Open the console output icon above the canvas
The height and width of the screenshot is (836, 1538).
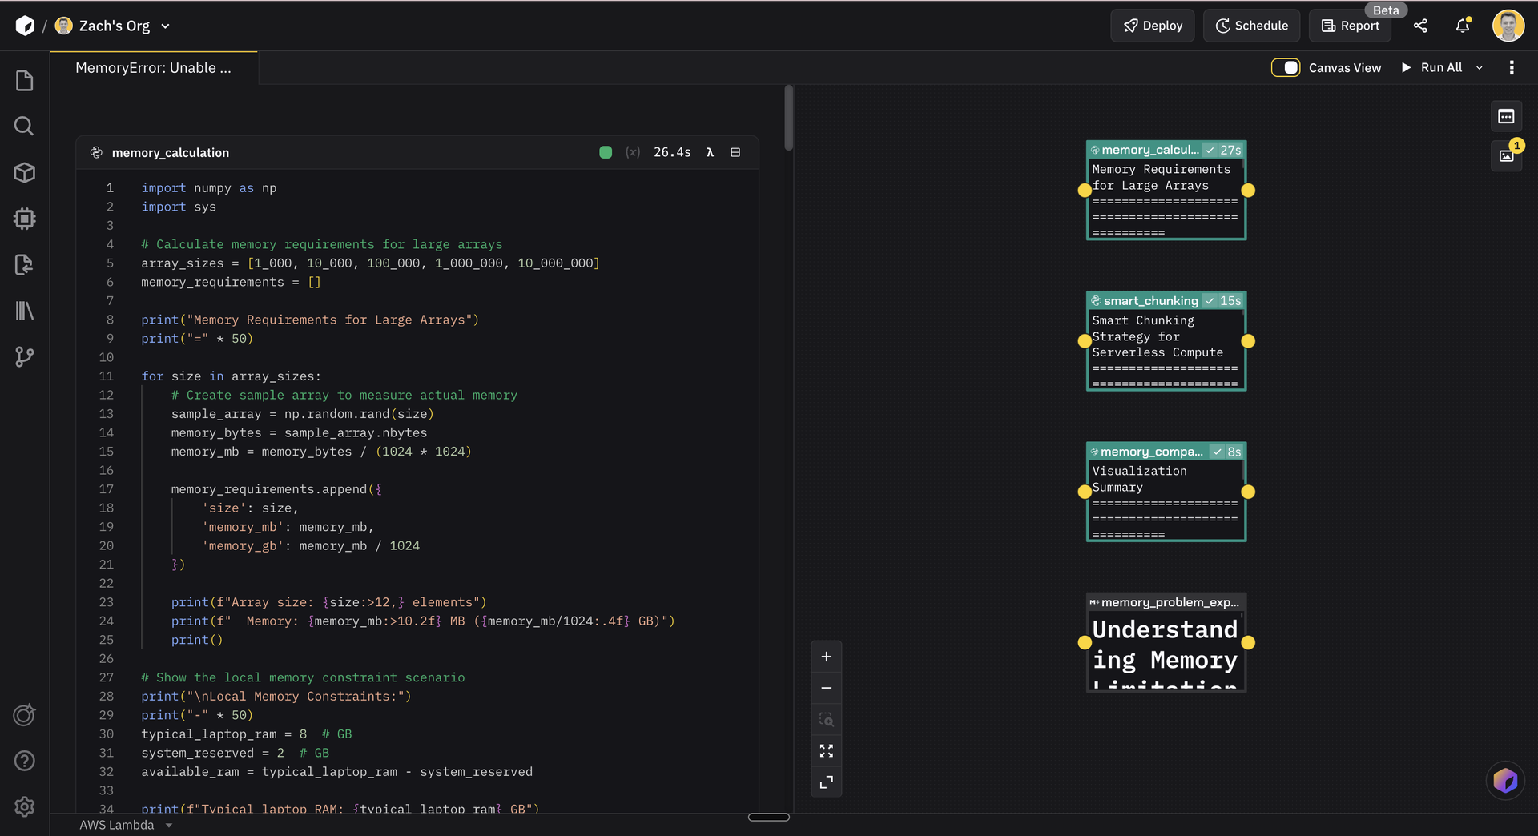(x=1505, y=116)
